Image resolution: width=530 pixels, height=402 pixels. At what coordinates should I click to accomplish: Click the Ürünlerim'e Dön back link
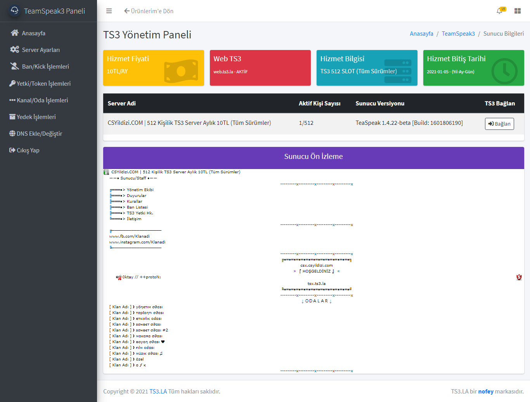point(149,11)
